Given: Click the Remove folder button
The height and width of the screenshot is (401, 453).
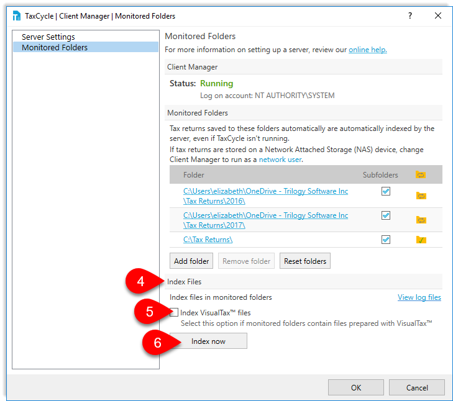Looking at the screenshot, I should [246, 261].
